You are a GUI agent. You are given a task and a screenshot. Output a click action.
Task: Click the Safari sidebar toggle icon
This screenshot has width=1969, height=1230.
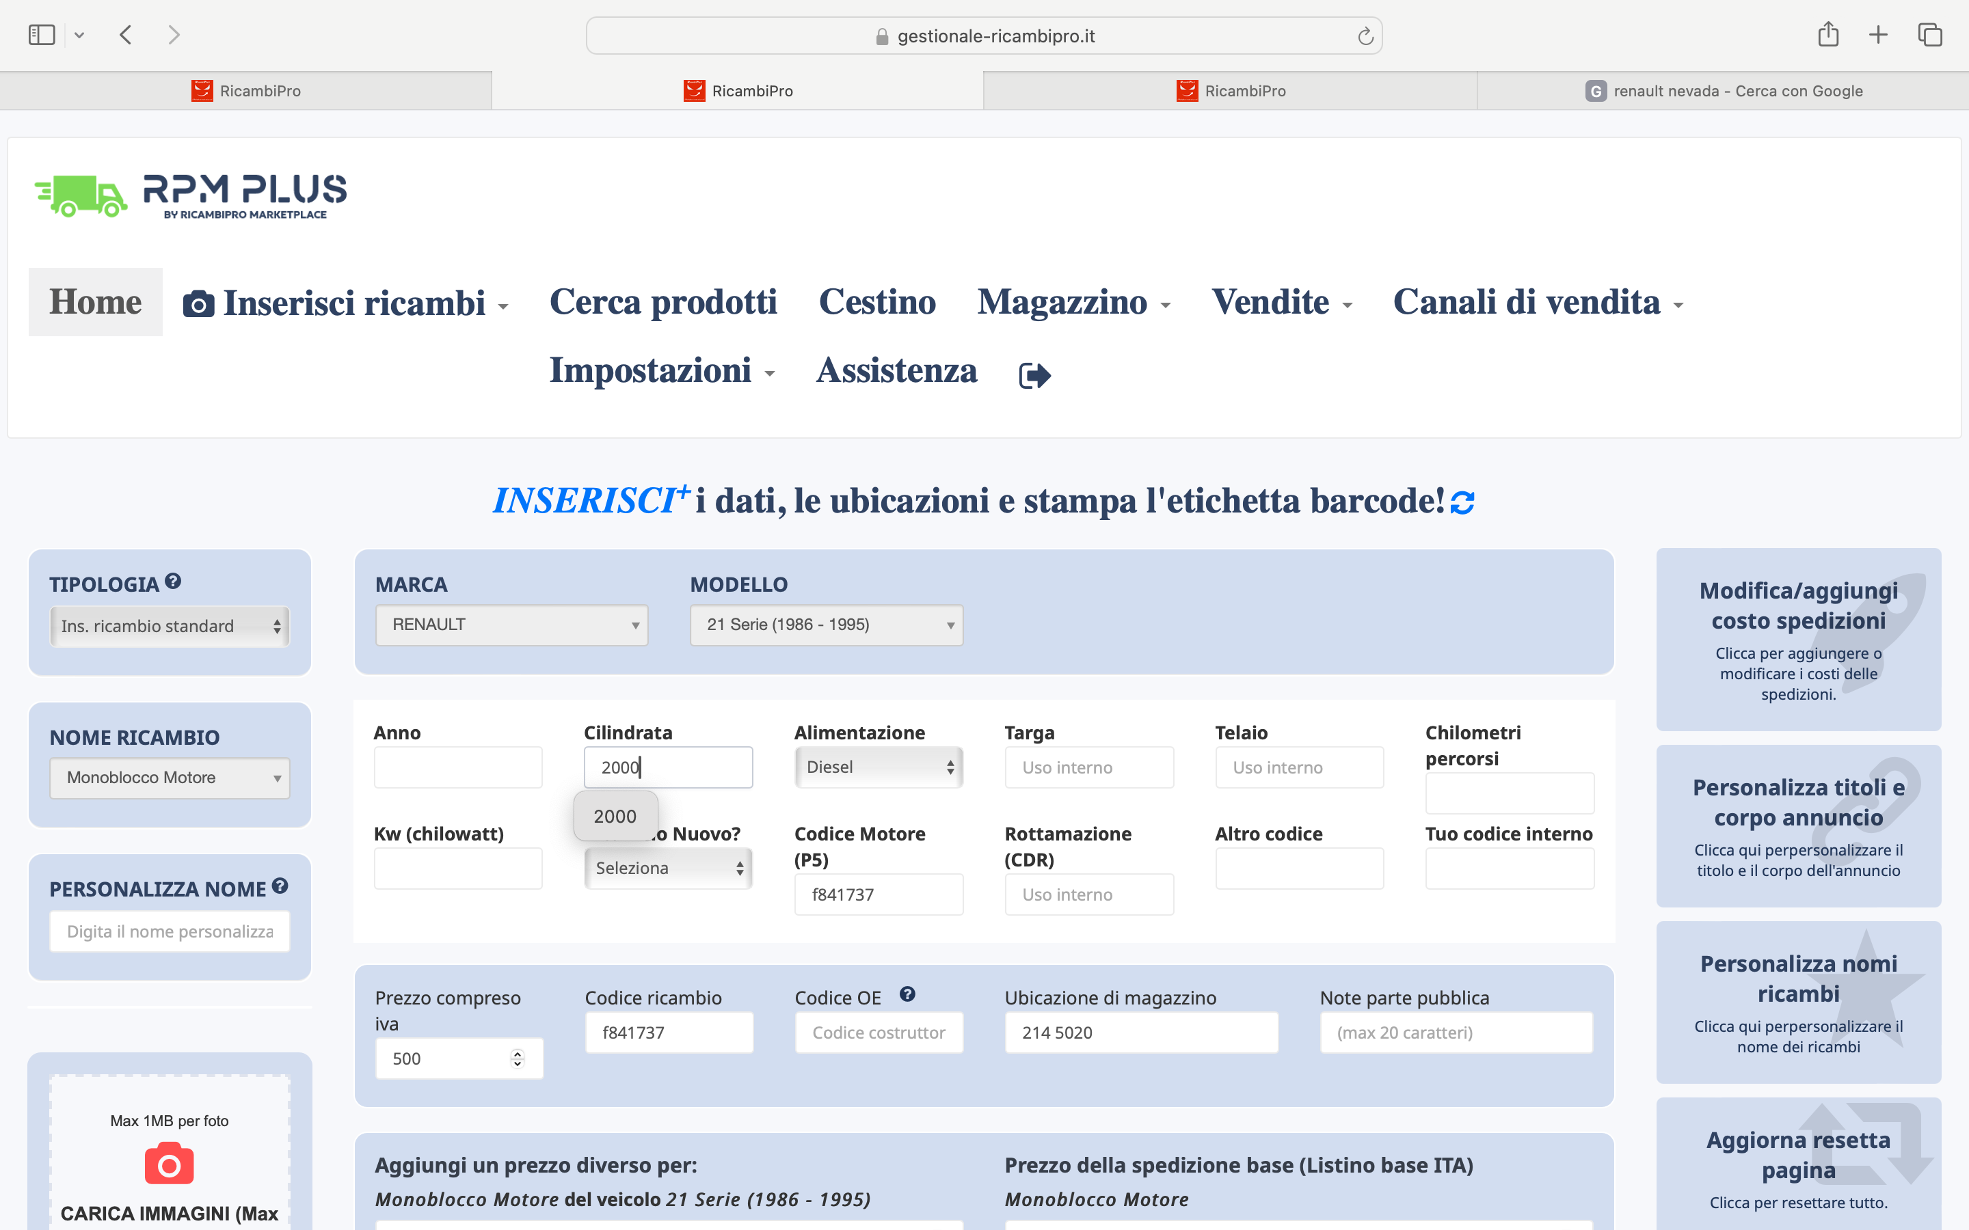pyautogui.click(x=42, y=35)
